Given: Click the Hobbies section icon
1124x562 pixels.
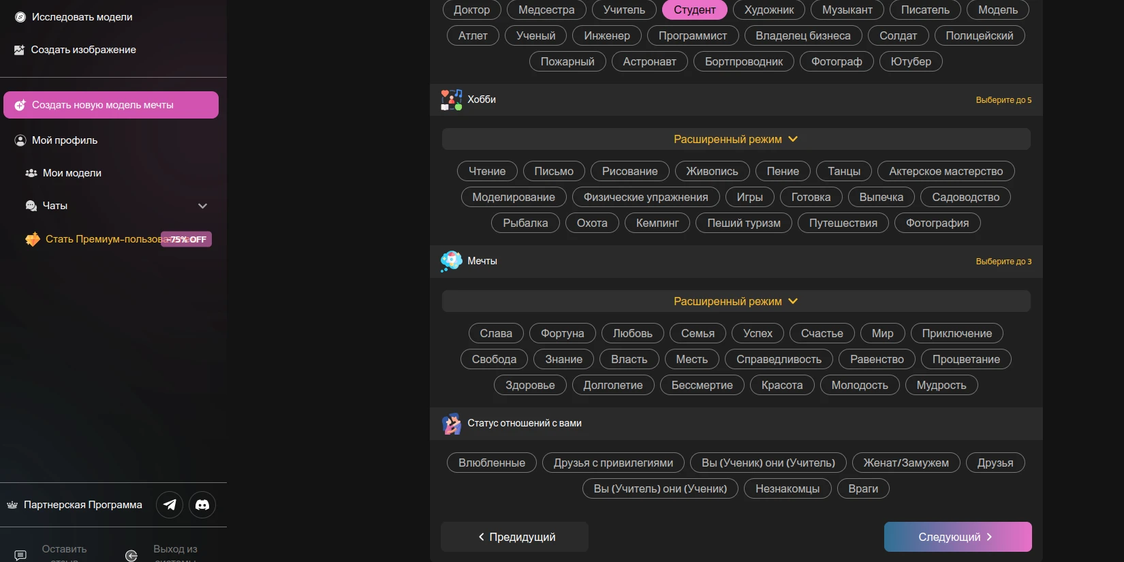Looking at the screenshot, I should (x=451, y=99).
